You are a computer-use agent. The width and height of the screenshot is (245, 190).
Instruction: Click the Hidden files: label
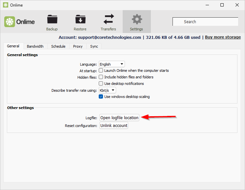(x=87, y=77)
